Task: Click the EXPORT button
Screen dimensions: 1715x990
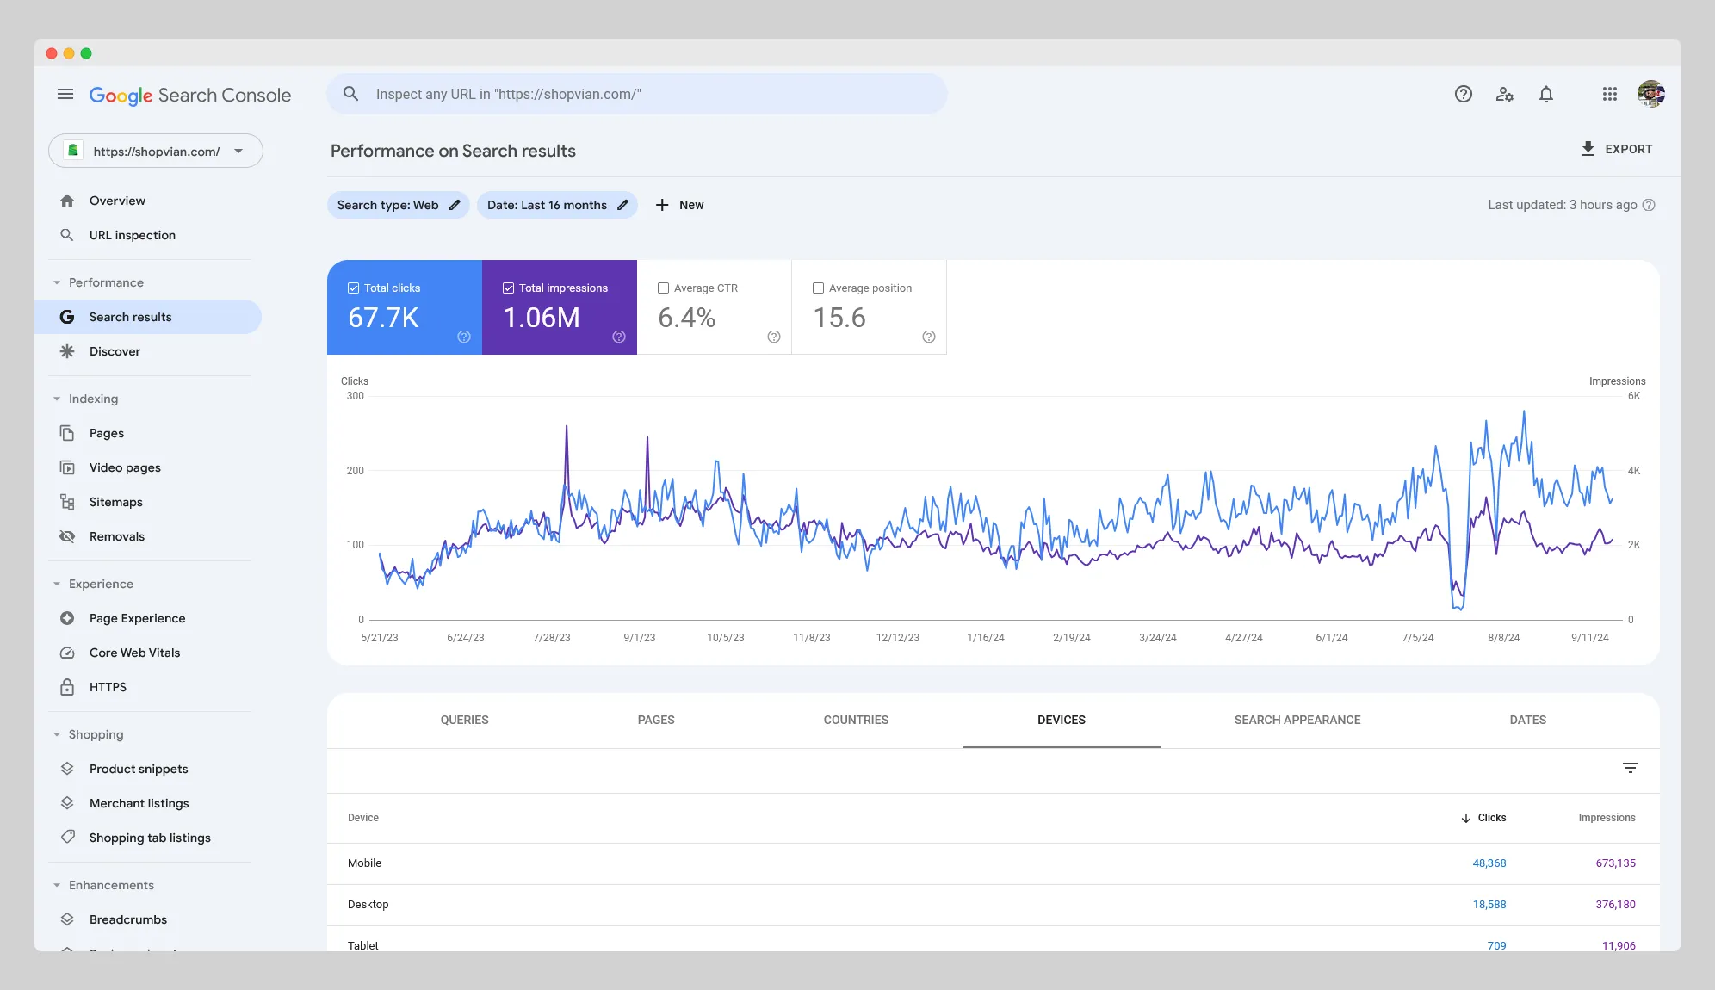Action: click(1618, 149)
